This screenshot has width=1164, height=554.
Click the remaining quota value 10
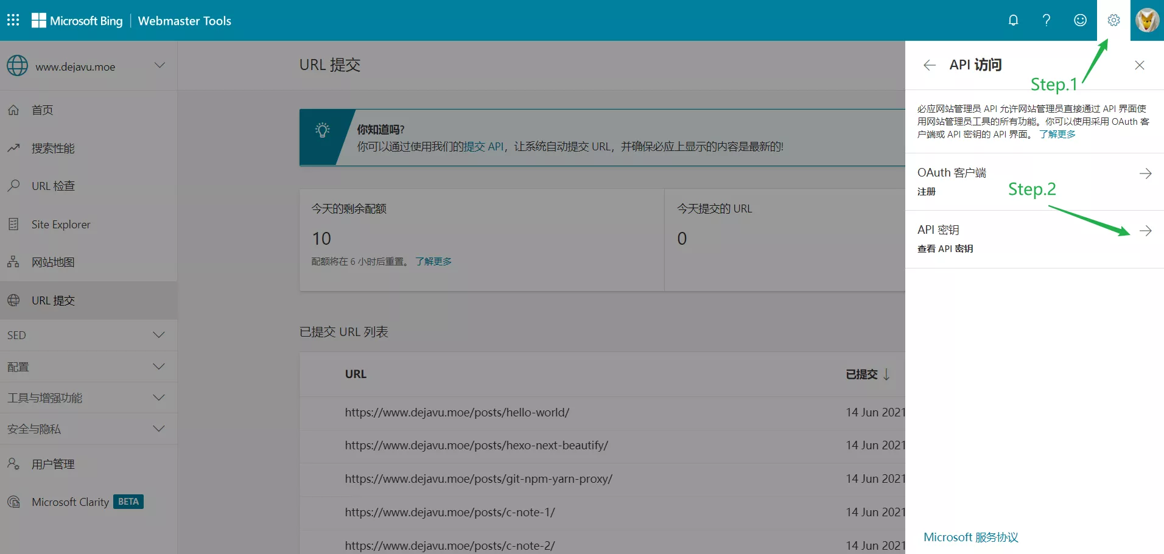point(321,239)
